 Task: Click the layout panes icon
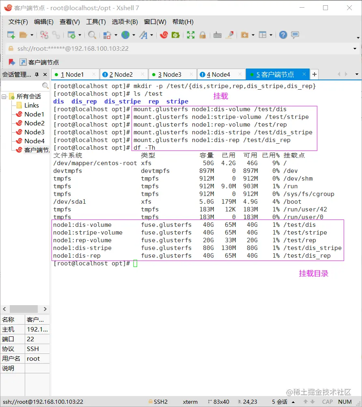pos(263,35)
